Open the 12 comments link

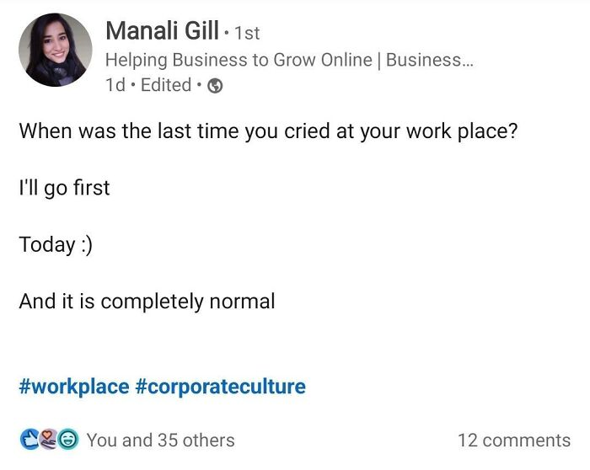point(513,440)
